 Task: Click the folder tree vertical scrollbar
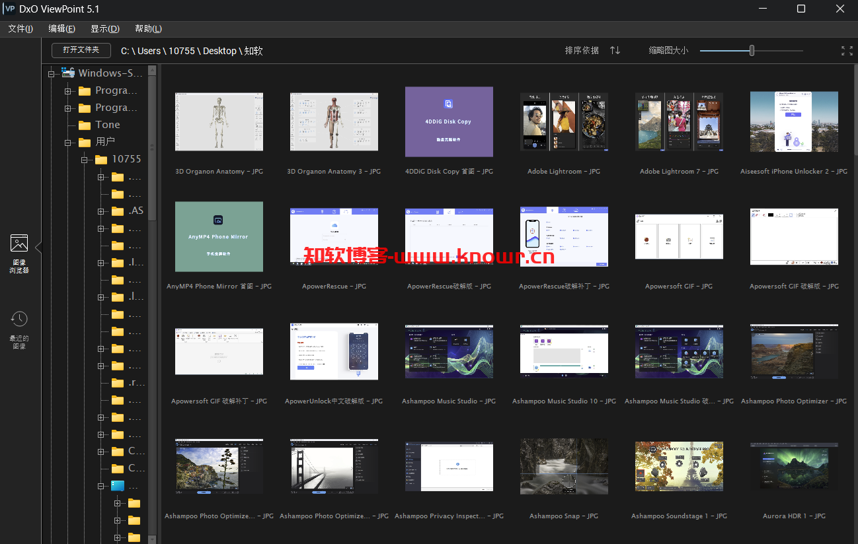pos(152,149)
